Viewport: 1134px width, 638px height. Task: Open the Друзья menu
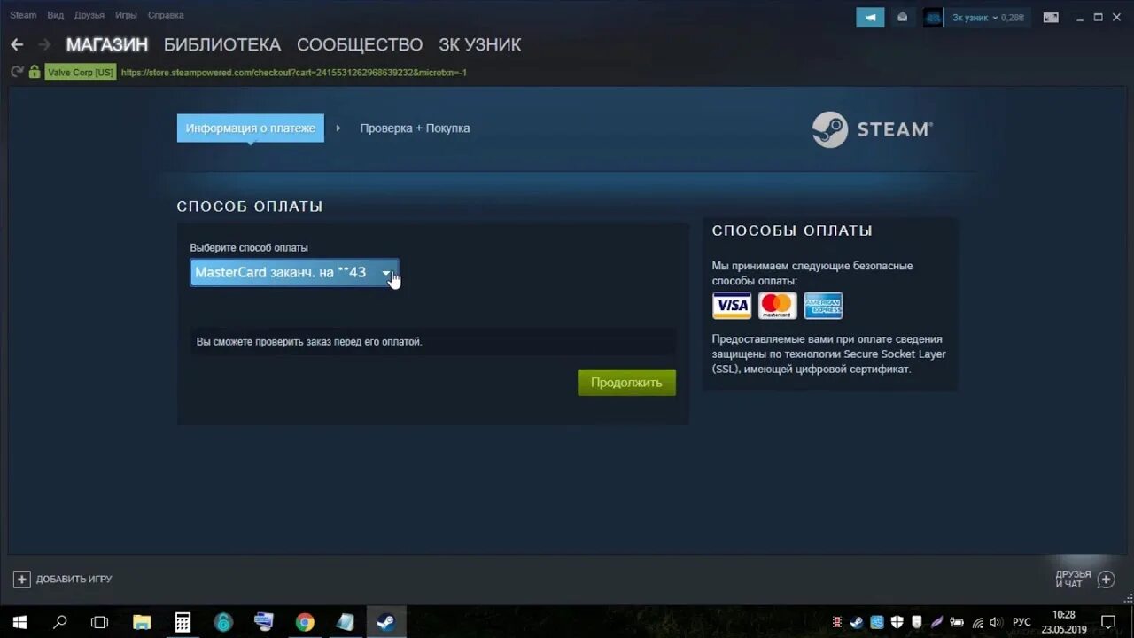pos(89,15)
